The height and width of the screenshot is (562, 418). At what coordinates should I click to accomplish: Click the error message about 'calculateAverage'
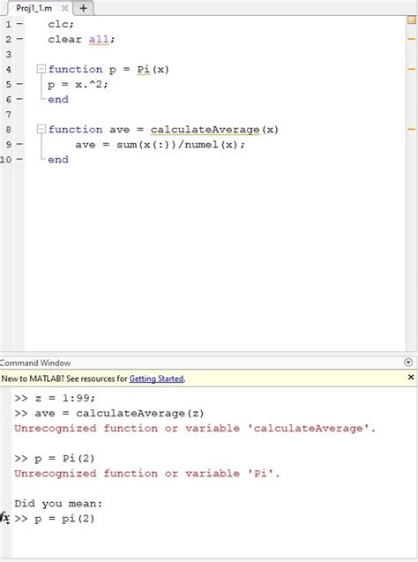(195, 428)
